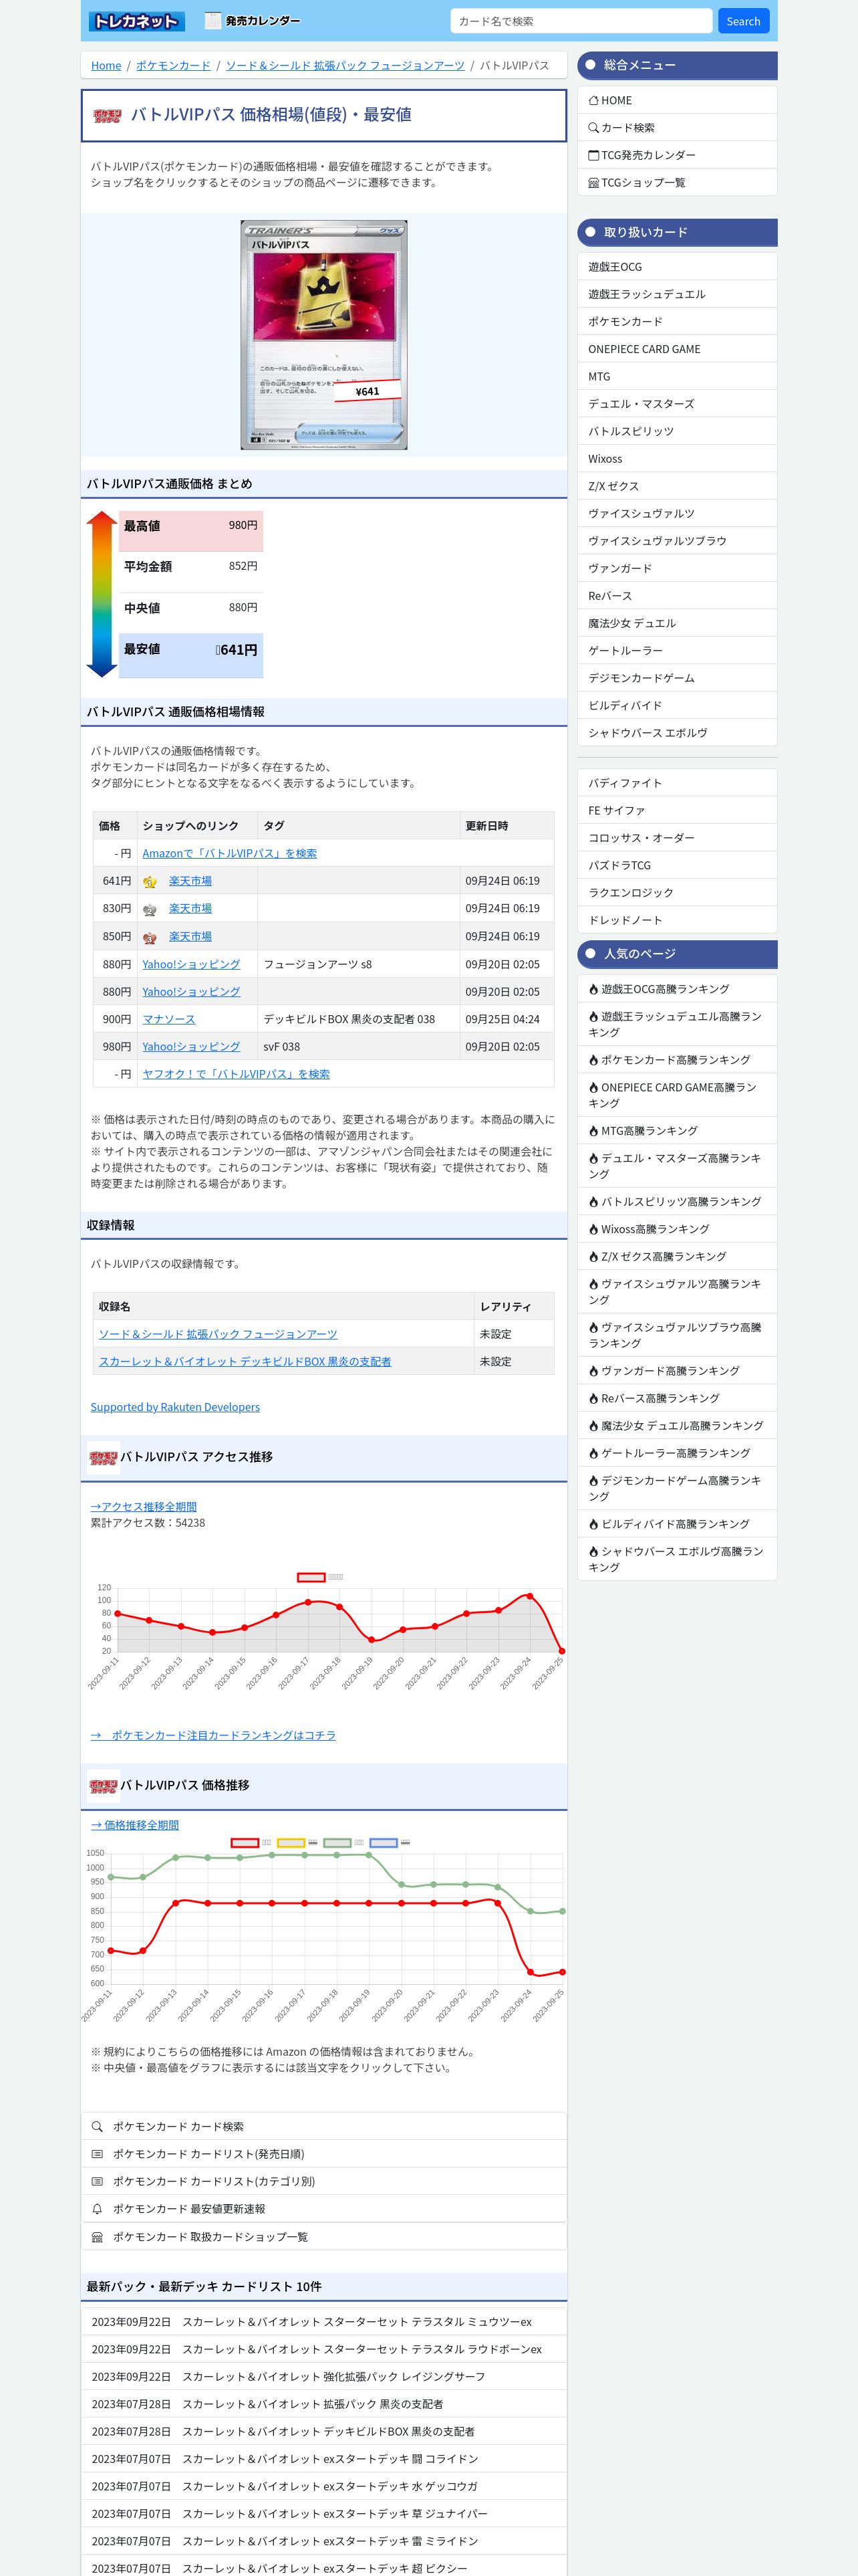Viewport: 858px width, 2576px height.
Task: Click the Search button
Action: pos(743,21)
